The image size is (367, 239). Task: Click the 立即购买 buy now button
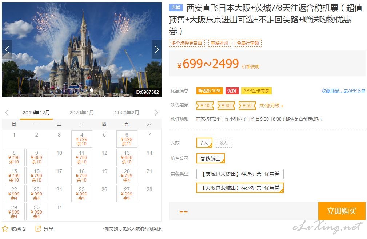342,211
